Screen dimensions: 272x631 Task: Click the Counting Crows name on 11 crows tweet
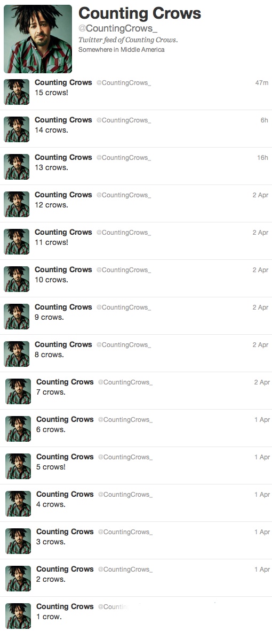tap(63, 232)
